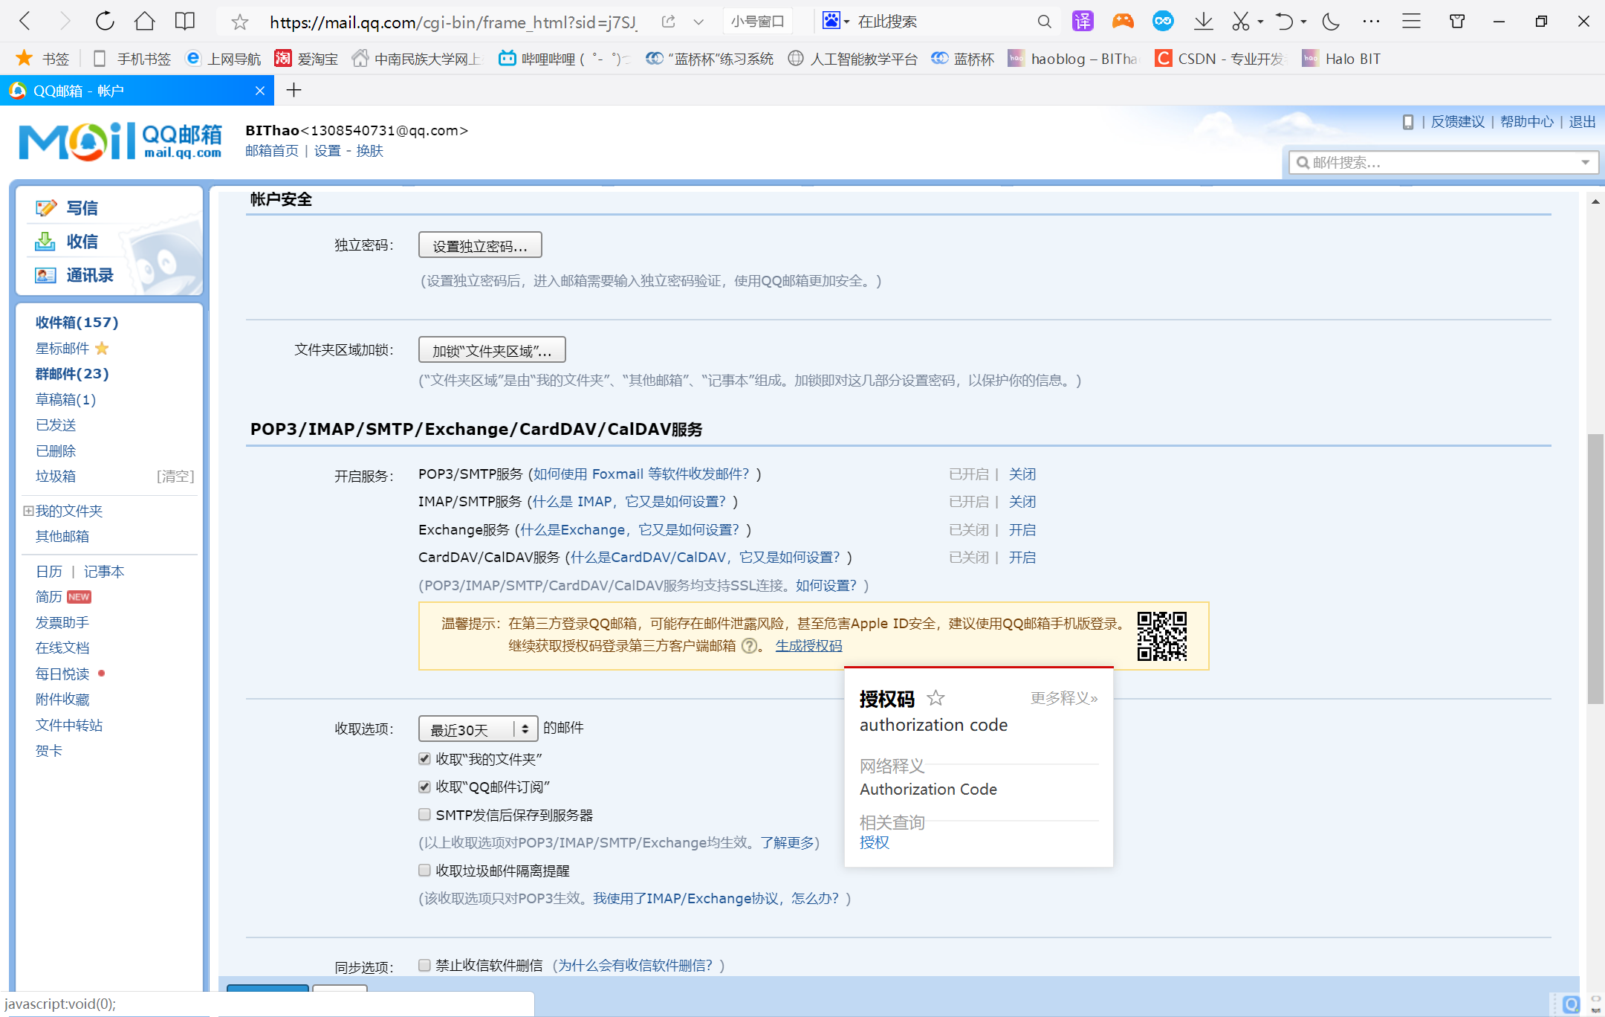Click the QR code image
1605x1017 pixels.
pyautogui.click(x=1162, y=636)
